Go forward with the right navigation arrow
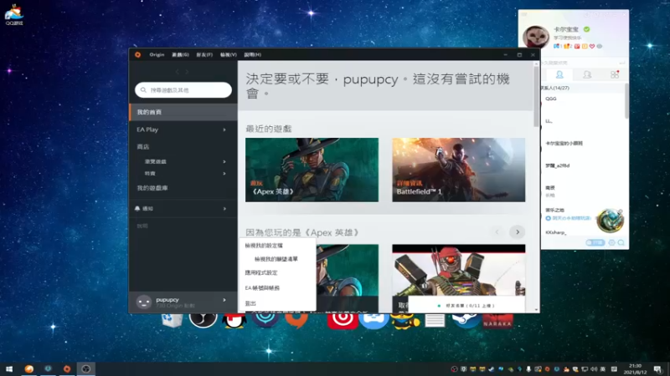This screenshot has width=670, height=376. coord(187,72)
